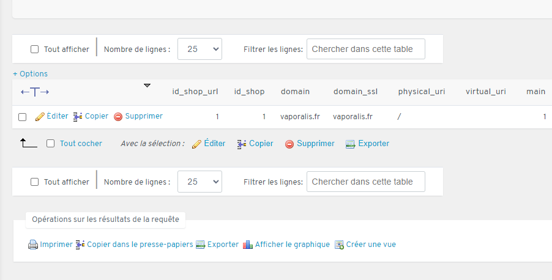Check the top Tout afficher checkbox
The height and width of the screenshot is (280, 552).
(35, 50)
